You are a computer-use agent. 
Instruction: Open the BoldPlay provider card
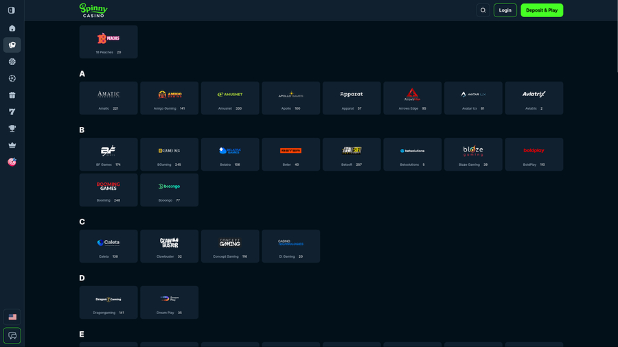(534, 154)
